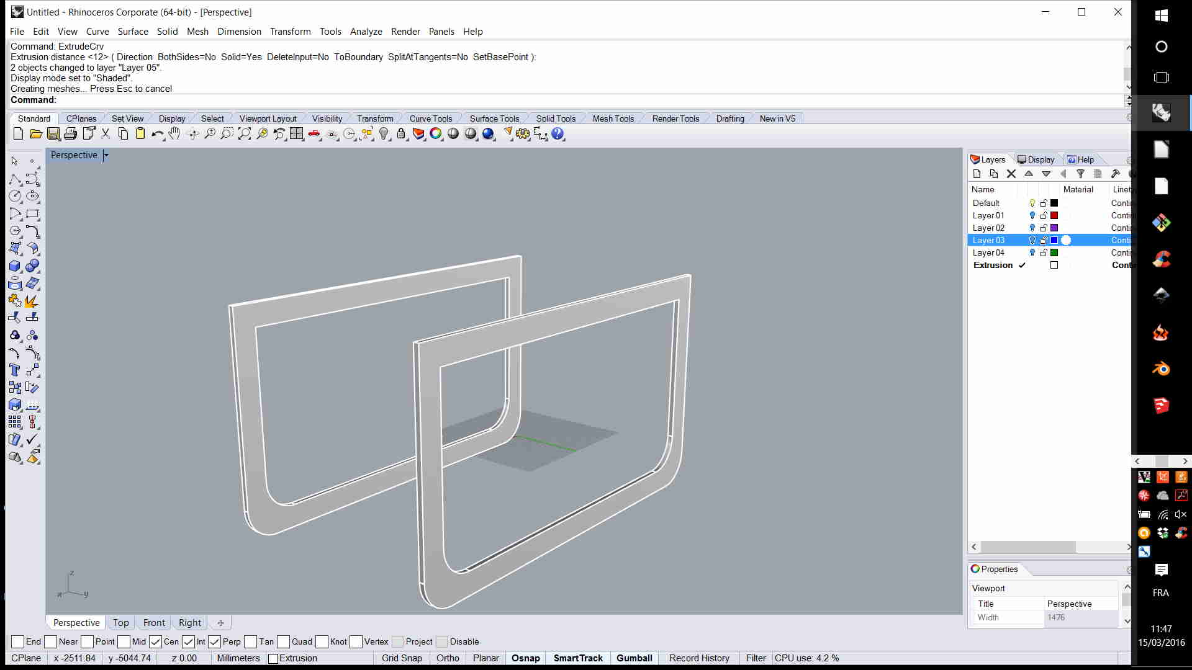Toggle the Quad osnap checkbox

click(x=284, y=641)
